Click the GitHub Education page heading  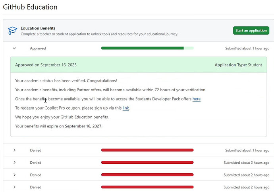[x=30, y=7]
